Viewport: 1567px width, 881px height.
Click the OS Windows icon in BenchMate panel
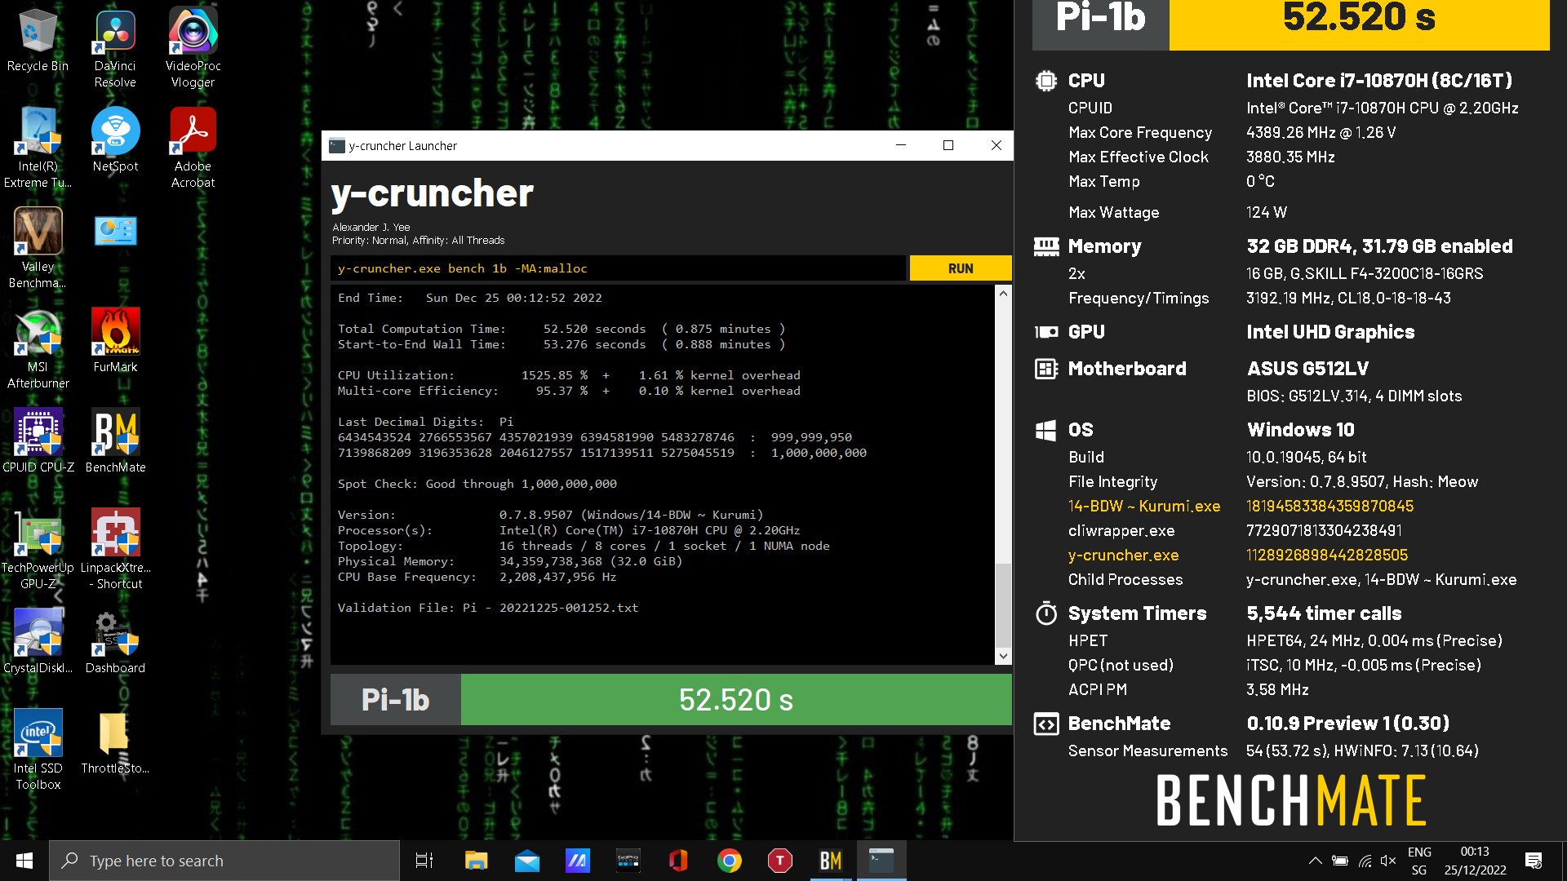coord(1045,430)
